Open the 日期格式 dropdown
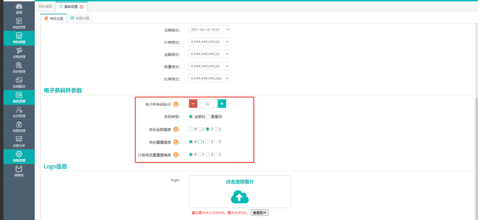The image size is (478, 220). tap(209, 30)
